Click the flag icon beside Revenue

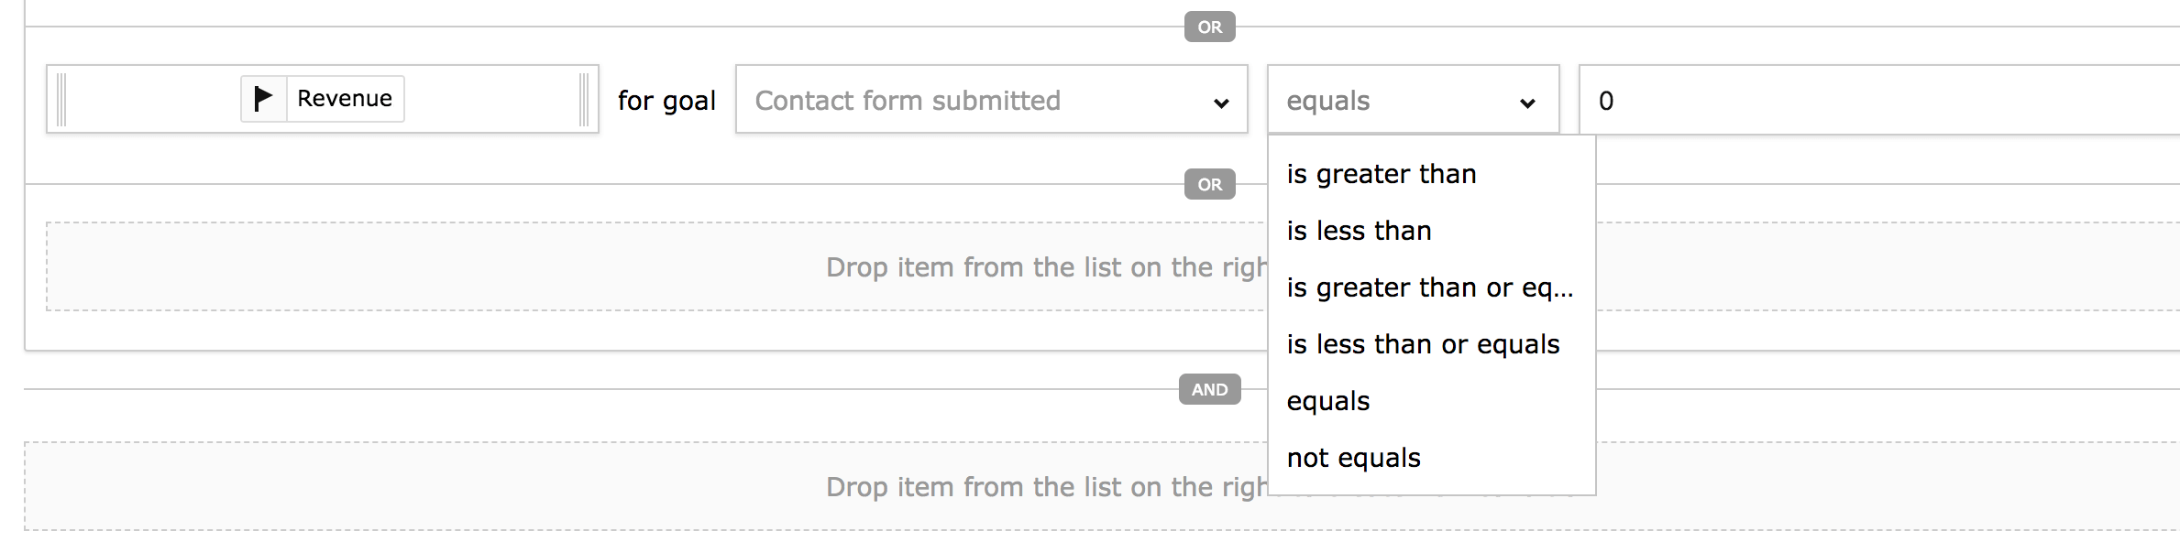(264, 98)
